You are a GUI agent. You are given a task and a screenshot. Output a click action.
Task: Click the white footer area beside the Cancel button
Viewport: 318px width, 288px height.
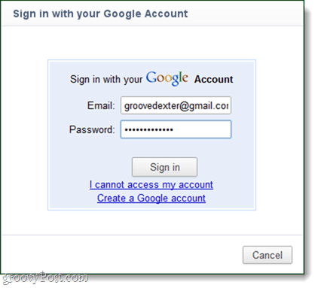point(121,255)
